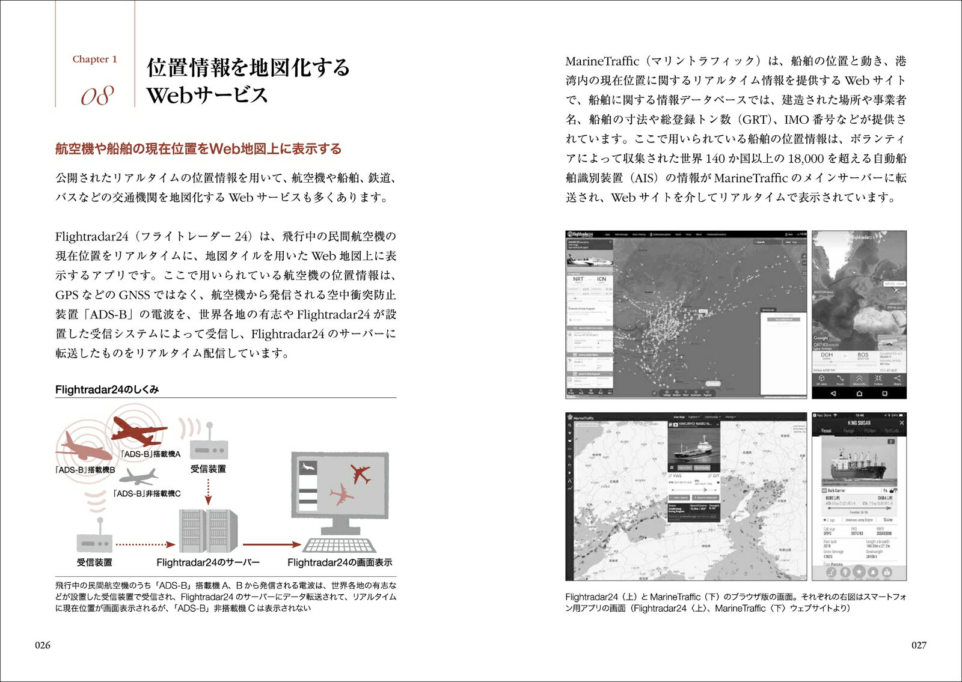Click the page number '026'
The image size is (962, 682).
[42, 645]
